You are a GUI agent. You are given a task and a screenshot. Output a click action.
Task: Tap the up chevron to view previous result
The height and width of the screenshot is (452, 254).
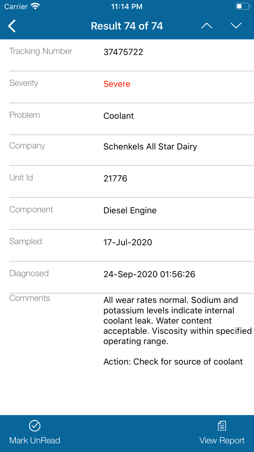pyautogui.click(x=206, y=25)
